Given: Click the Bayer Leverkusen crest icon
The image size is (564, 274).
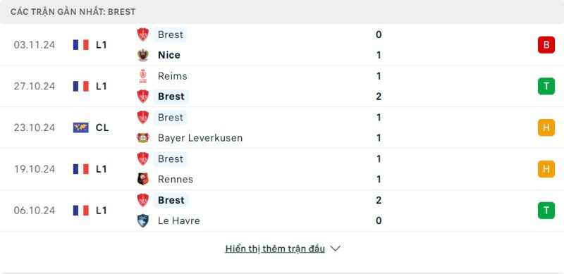Looking at the screenshot, I should (x=143, y=138).
